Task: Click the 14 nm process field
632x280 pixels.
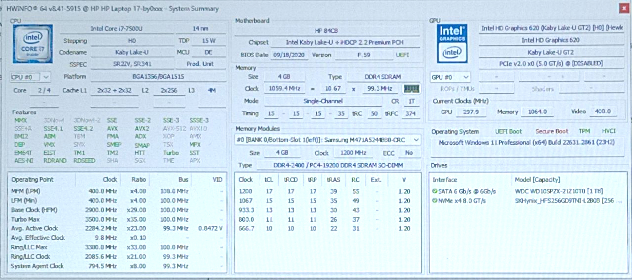Action: coord(200,29)
